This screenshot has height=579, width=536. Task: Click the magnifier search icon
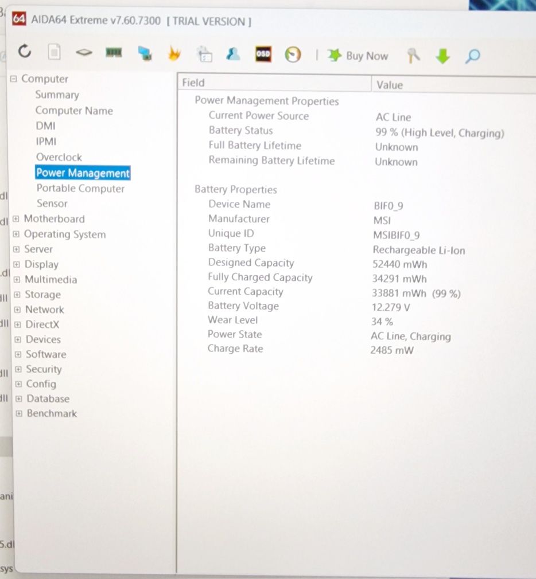click(x=472, y=57)
